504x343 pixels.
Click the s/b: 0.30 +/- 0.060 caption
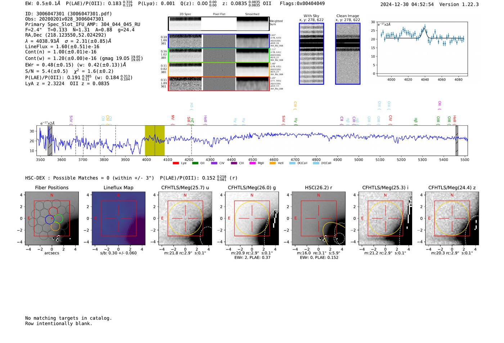pos(118,253)
